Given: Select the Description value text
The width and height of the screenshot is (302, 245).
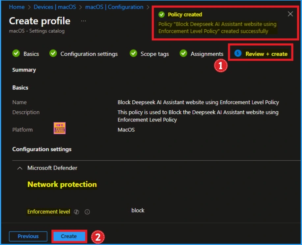Looking at the screenshot, I should pyautogui.click(x=198, y=116).
